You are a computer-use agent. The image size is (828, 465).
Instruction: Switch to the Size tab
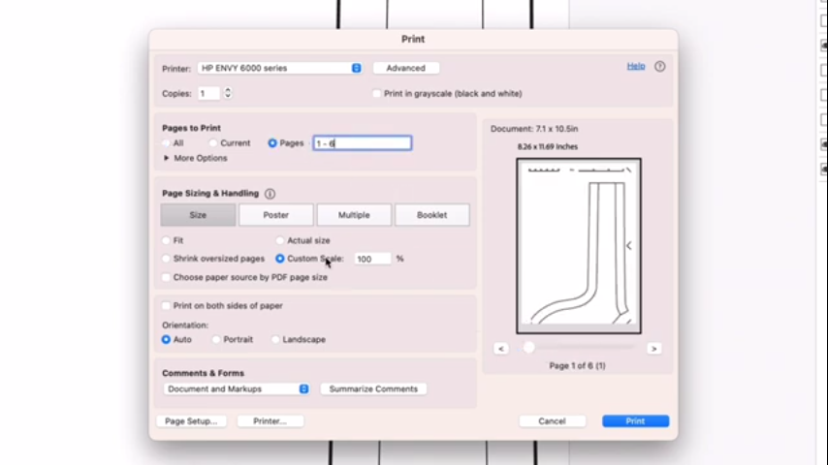pos(198,215)
